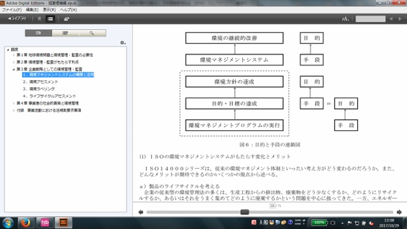The image size is (407, 229).
Task: Toggle the navigation panel list button
Action: pos(50,18)
